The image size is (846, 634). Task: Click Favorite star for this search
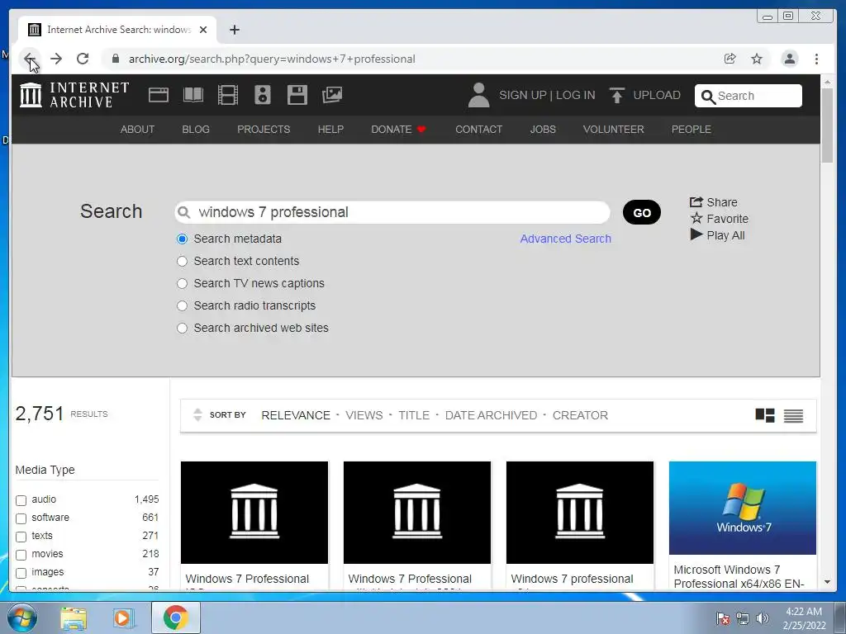[x=720, y=218]
